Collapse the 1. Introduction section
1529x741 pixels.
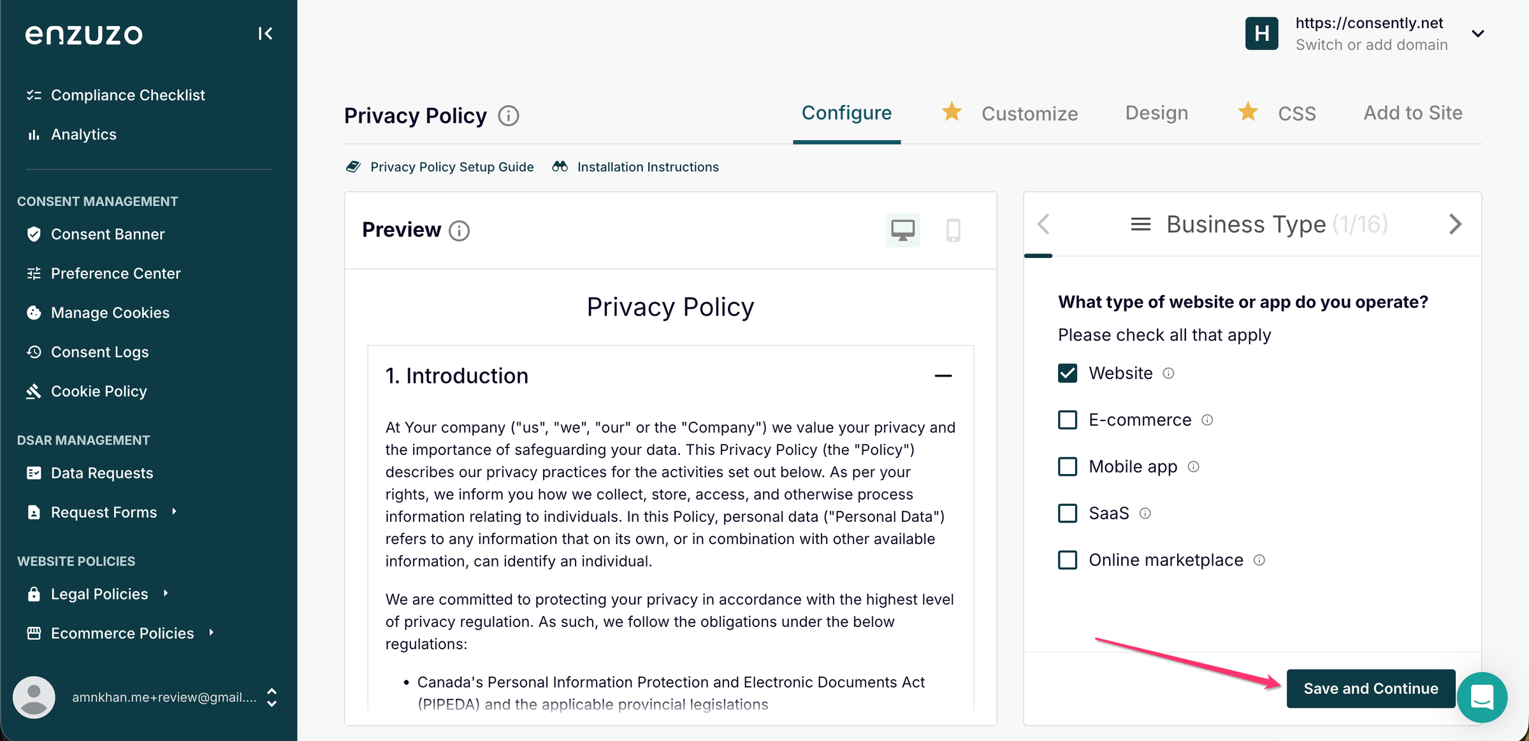click(943, 376)
